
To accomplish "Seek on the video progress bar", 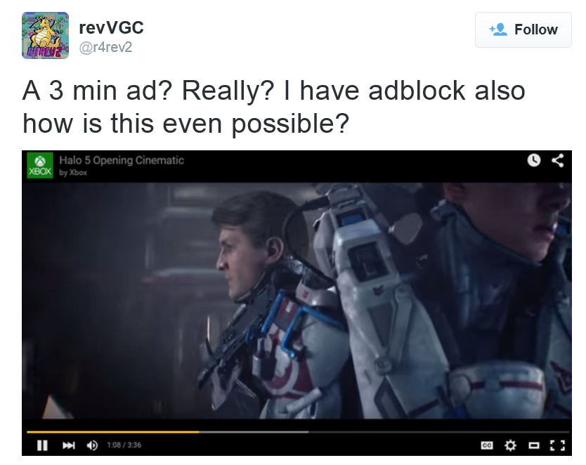I will [x=298, y=432].
